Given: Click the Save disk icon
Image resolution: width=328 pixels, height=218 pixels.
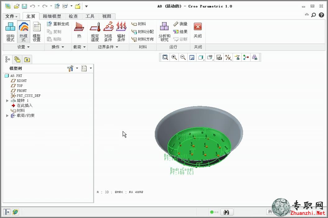Looking at the screenshot, I should coord(24,6).
